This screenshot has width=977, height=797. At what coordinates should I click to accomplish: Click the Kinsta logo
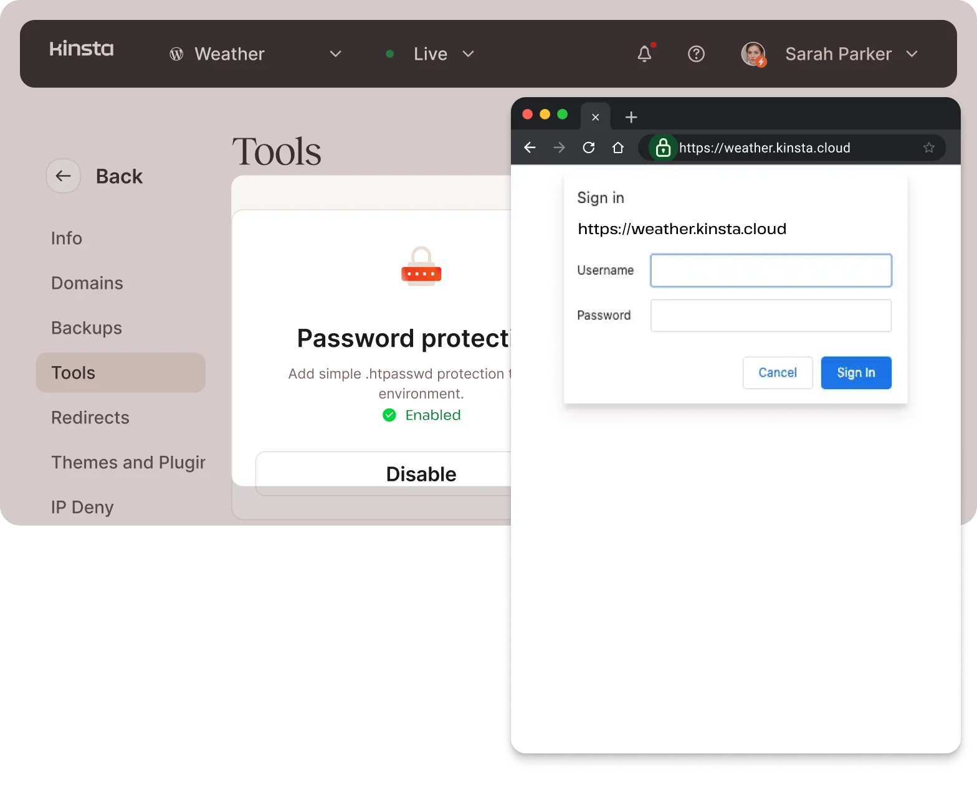click(x=82, y=49)
